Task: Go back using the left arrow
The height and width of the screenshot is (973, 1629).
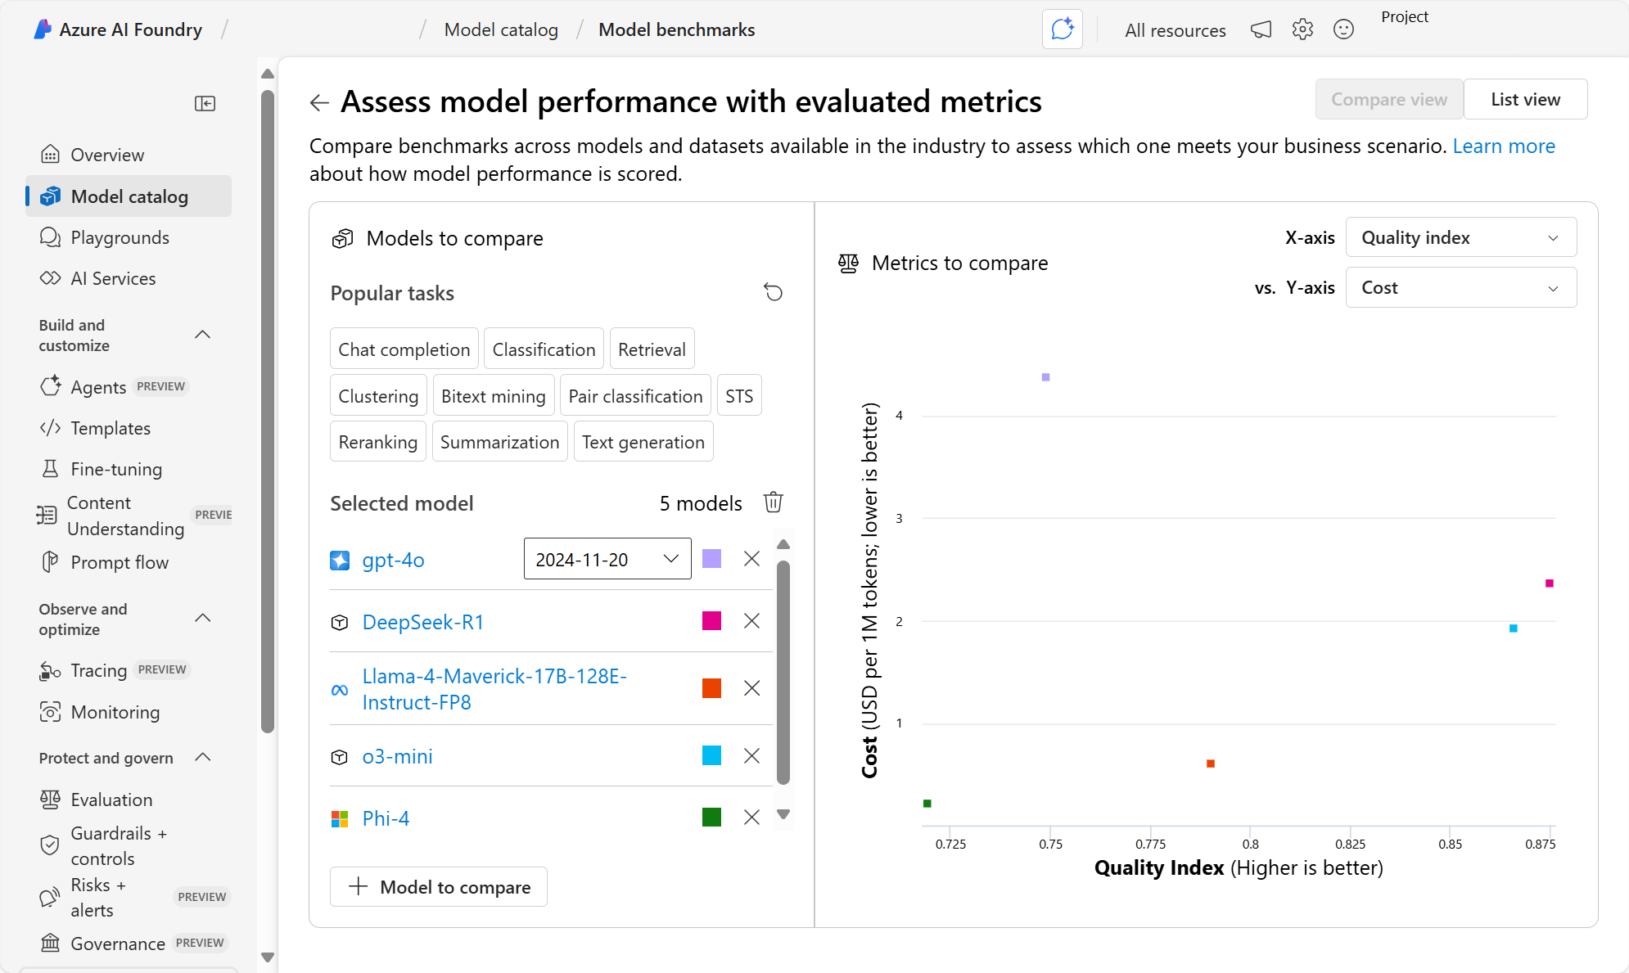Action: (319, 102)
